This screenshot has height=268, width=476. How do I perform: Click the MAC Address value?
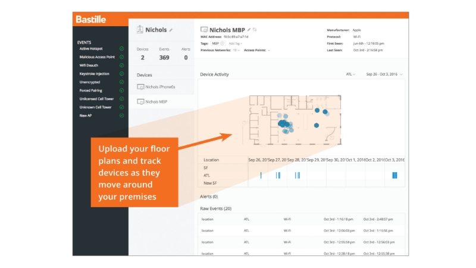[x=236, y=37]
